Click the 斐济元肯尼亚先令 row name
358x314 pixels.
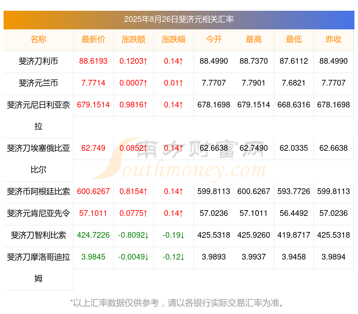(x=38, y=213)
